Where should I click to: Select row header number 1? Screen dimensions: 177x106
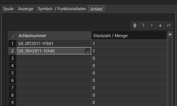pos(12,44)
